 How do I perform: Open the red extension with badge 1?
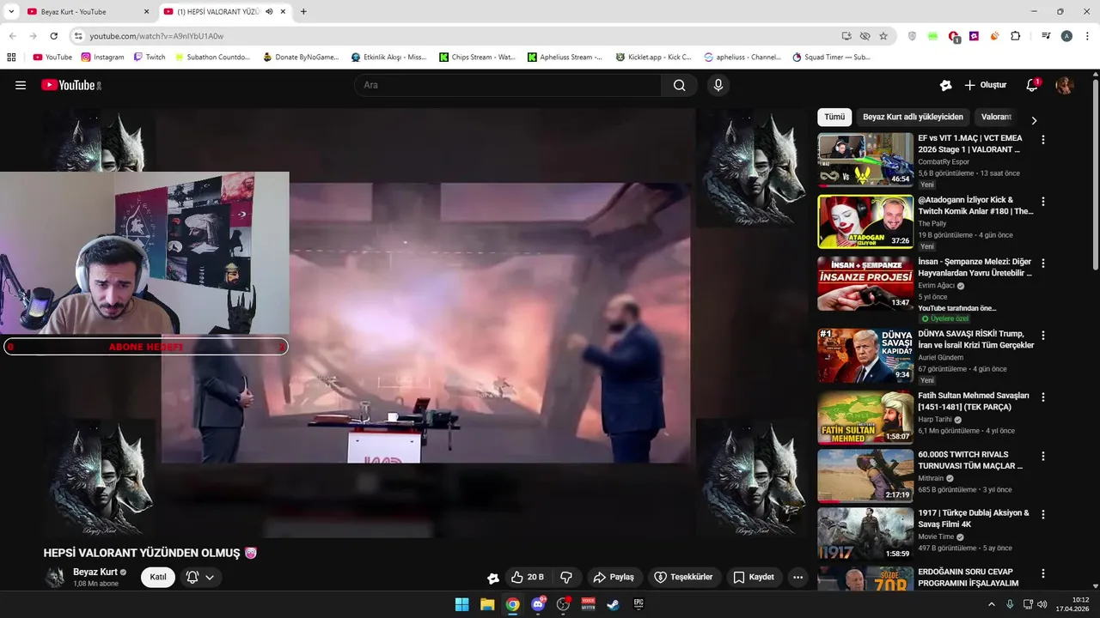[x=953, y=36]
